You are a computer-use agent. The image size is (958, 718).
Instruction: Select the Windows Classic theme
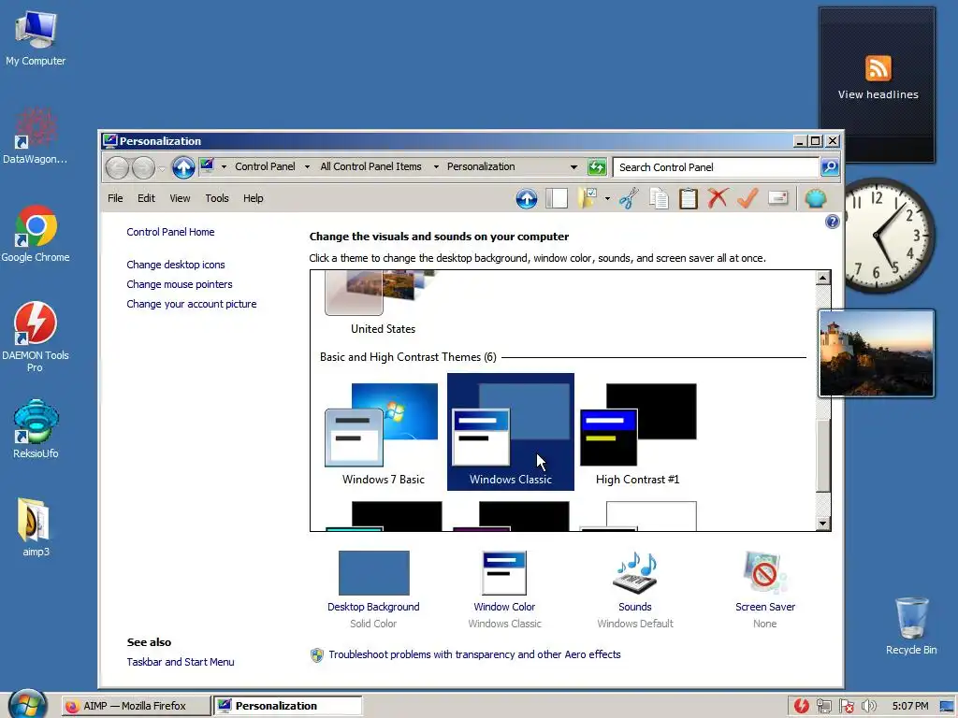511,432
